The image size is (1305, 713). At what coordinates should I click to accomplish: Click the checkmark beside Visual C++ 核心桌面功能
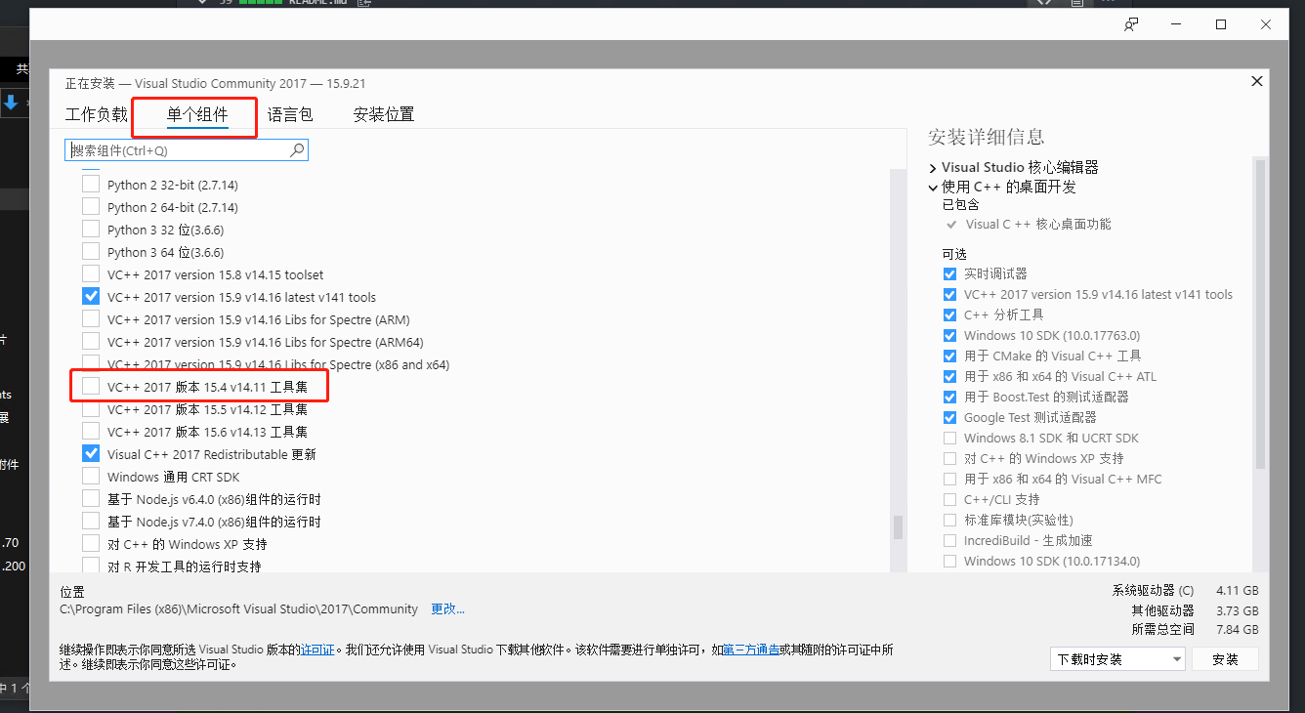click(x=950, y=224)
